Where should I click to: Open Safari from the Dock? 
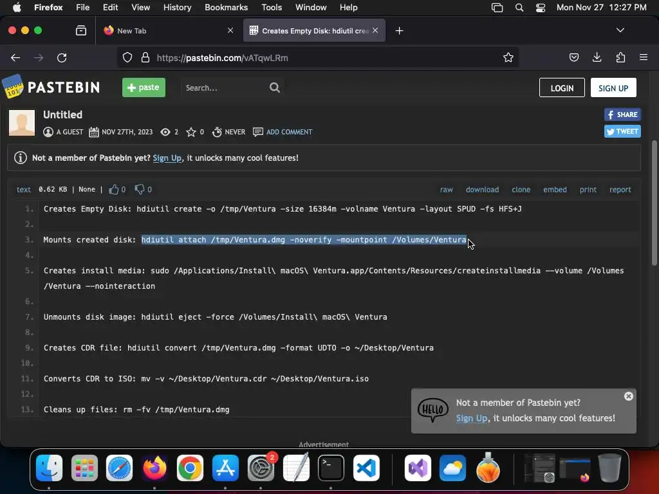(x=119, y=468)
